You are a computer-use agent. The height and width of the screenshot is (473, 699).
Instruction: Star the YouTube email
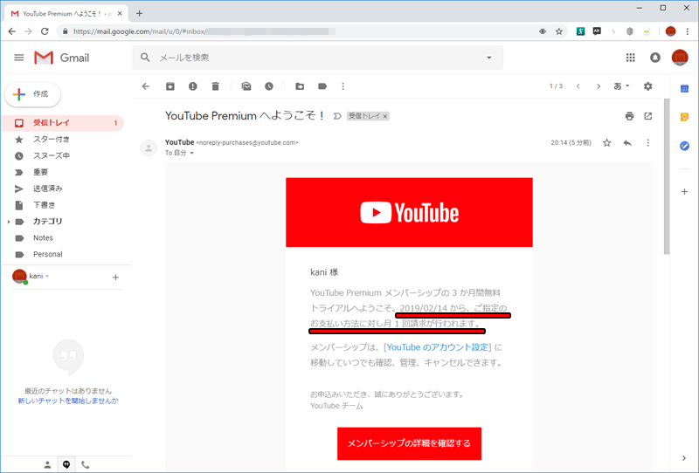pyautogui.click(x=606, y=143)
